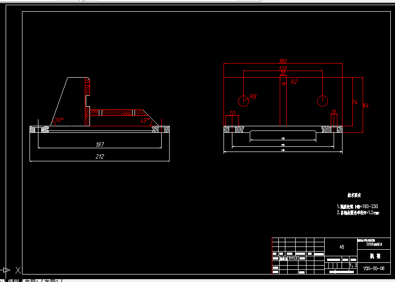Select the 技术要求 heading text
The height and width of the screenshot is (282, 395).
354,195
